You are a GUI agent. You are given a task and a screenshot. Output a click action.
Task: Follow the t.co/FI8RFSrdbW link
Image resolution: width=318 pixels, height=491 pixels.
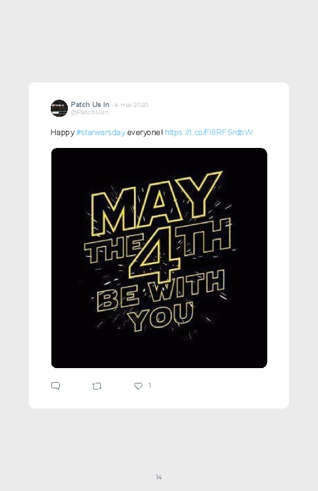(209, 133)
